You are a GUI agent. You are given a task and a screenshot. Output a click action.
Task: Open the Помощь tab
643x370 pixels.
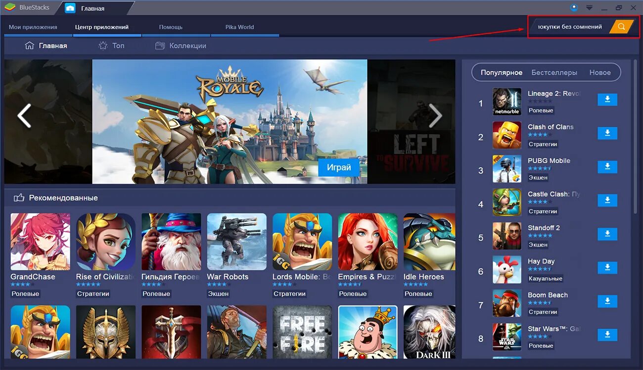pyautogui.click(x=171, y=27)
